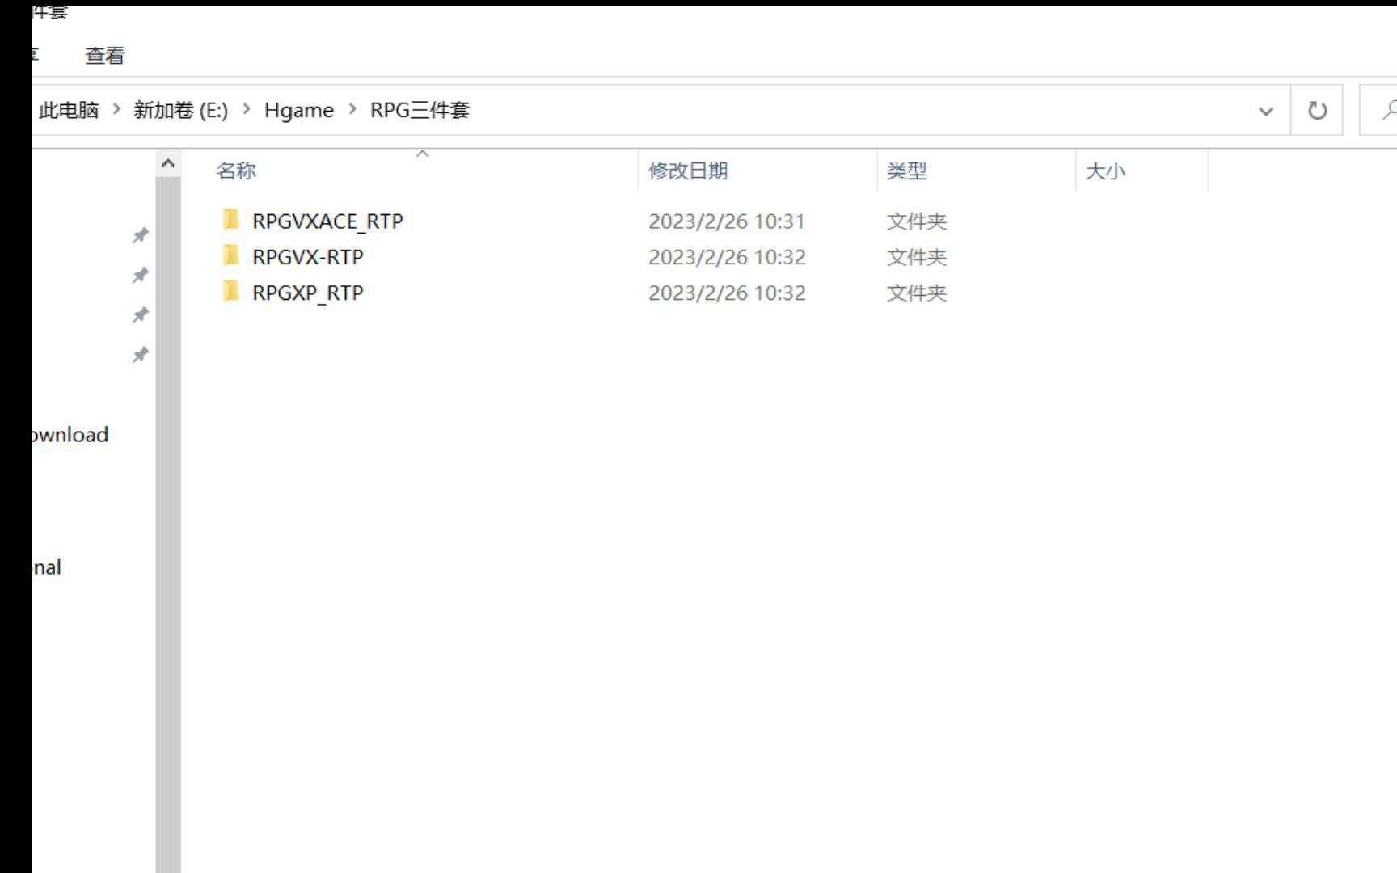1397x873 pixels.
Task: Click the refresh icon in the address bar
Action: click(x=1316, y=109)
